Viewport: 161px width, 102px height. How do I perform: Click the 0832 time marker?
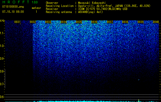coord(33,22)
